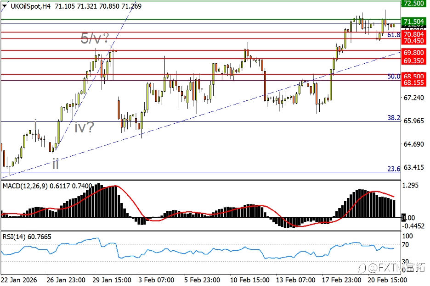The width and height of the screenshot is (430, 286).
Task: Click the 5 Feb 23:00 time label
Action: pyautogui.click(x=202, y=280)
